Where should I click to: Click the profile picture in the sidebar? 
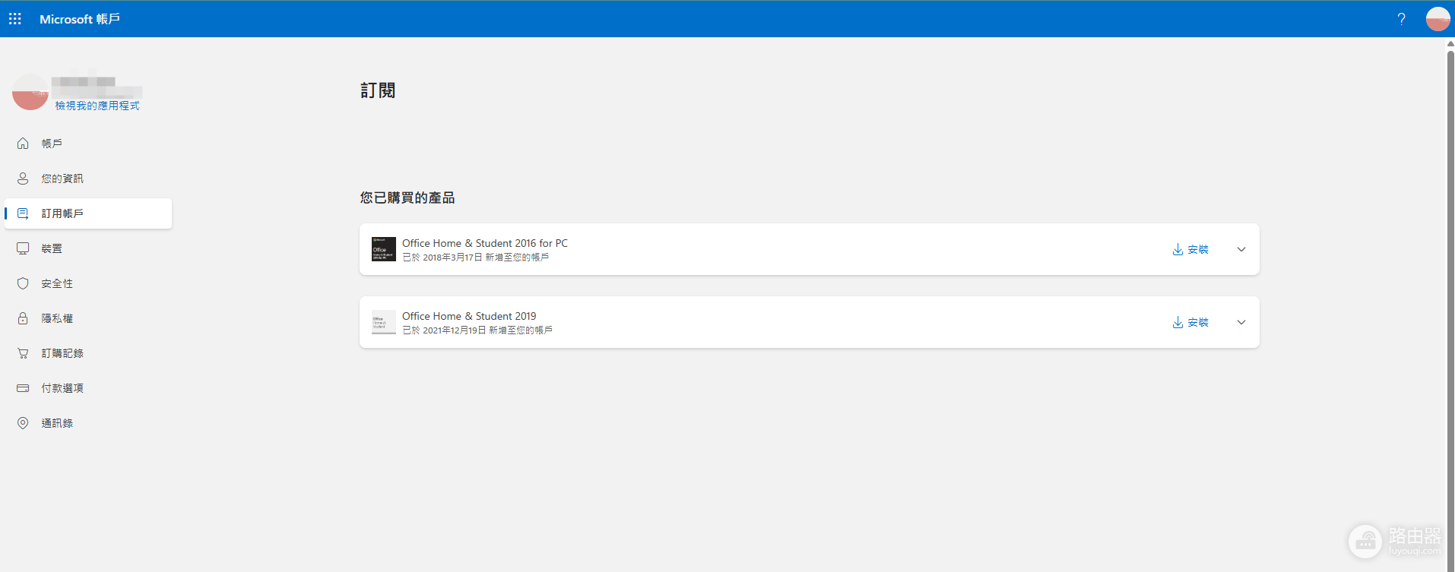(x=30, y=92)
